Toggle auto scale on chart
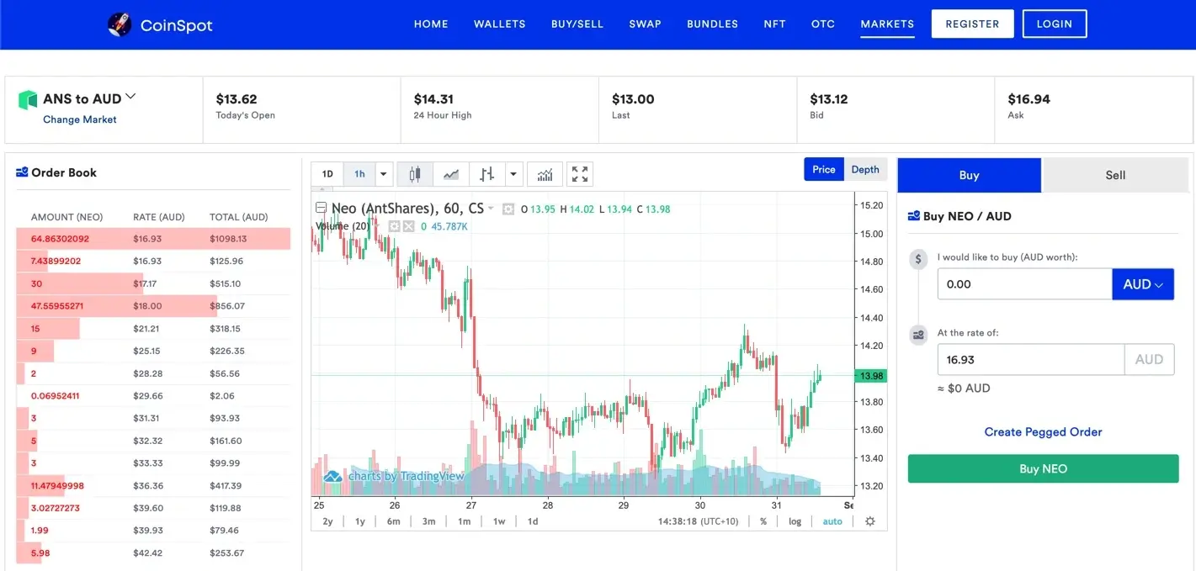This screenshot has width=1196, height=571. [832, 521]
